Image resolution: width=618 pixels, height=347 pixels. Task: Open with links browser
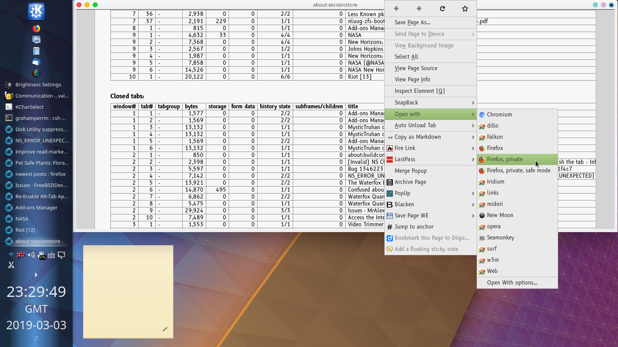click(517, 193)
